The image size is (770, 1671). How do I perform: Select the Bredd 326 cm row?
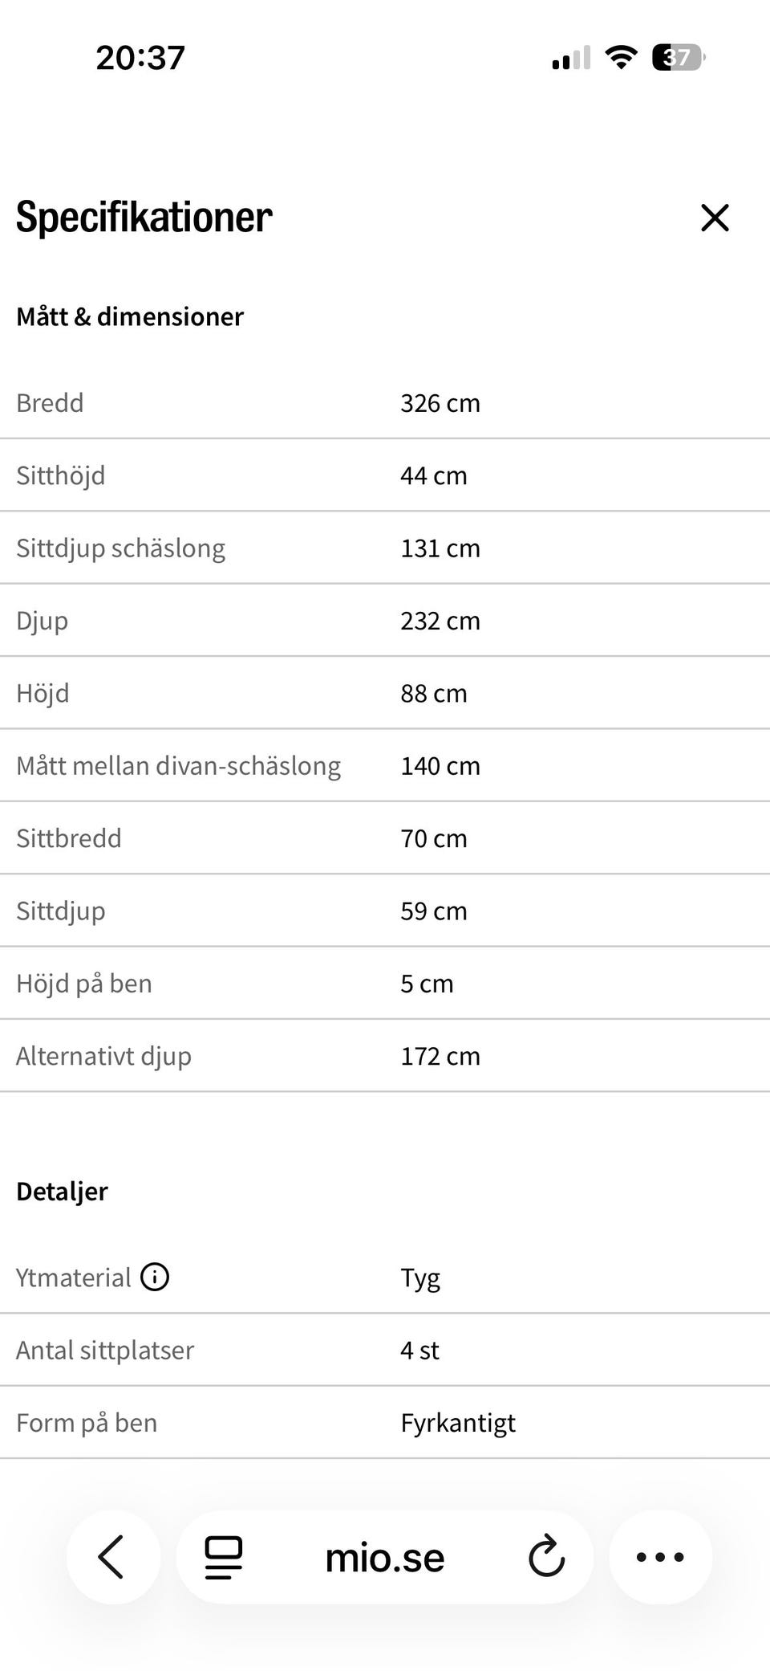click(385, 402)
